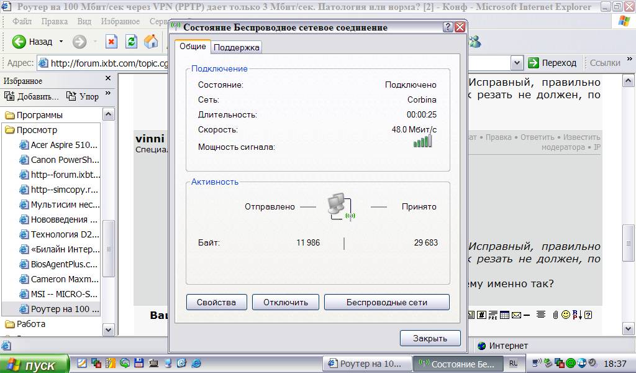Click the smiley face icon in editor toolbar
The height and width of the screenshot is (373, 636).
pyautogui.click(x=565, y=315)
